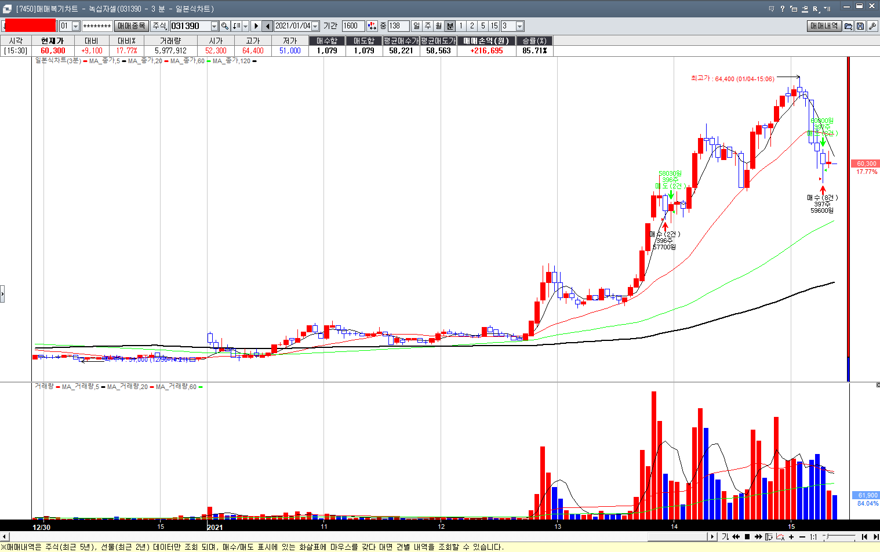This screenshot has width=880, height=552.
Task: Select 1 minute interval toggle
Action: (x=461, y=26)
